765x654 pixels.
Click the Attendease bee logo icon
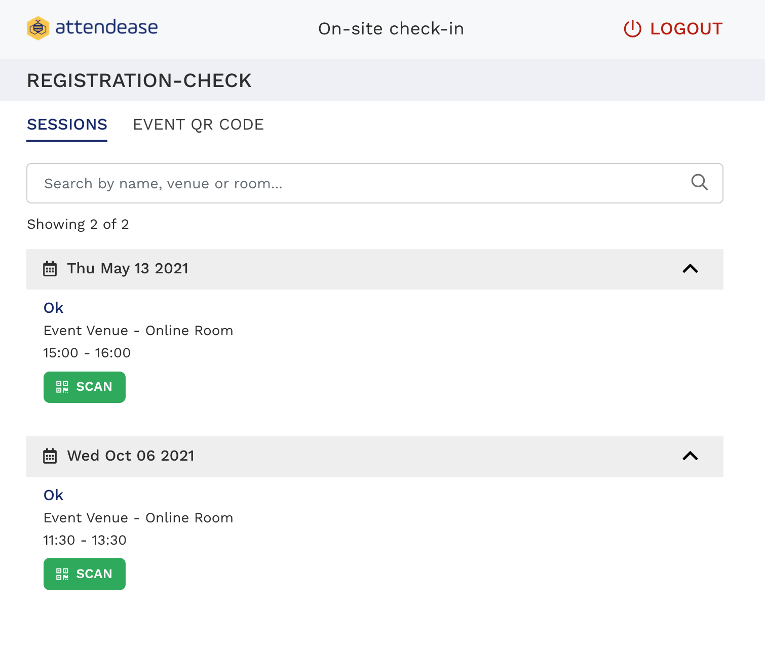pos(38,28)
